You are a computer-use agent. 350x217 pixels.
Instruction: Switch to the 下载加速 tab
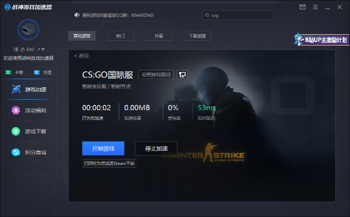(197, 36)
